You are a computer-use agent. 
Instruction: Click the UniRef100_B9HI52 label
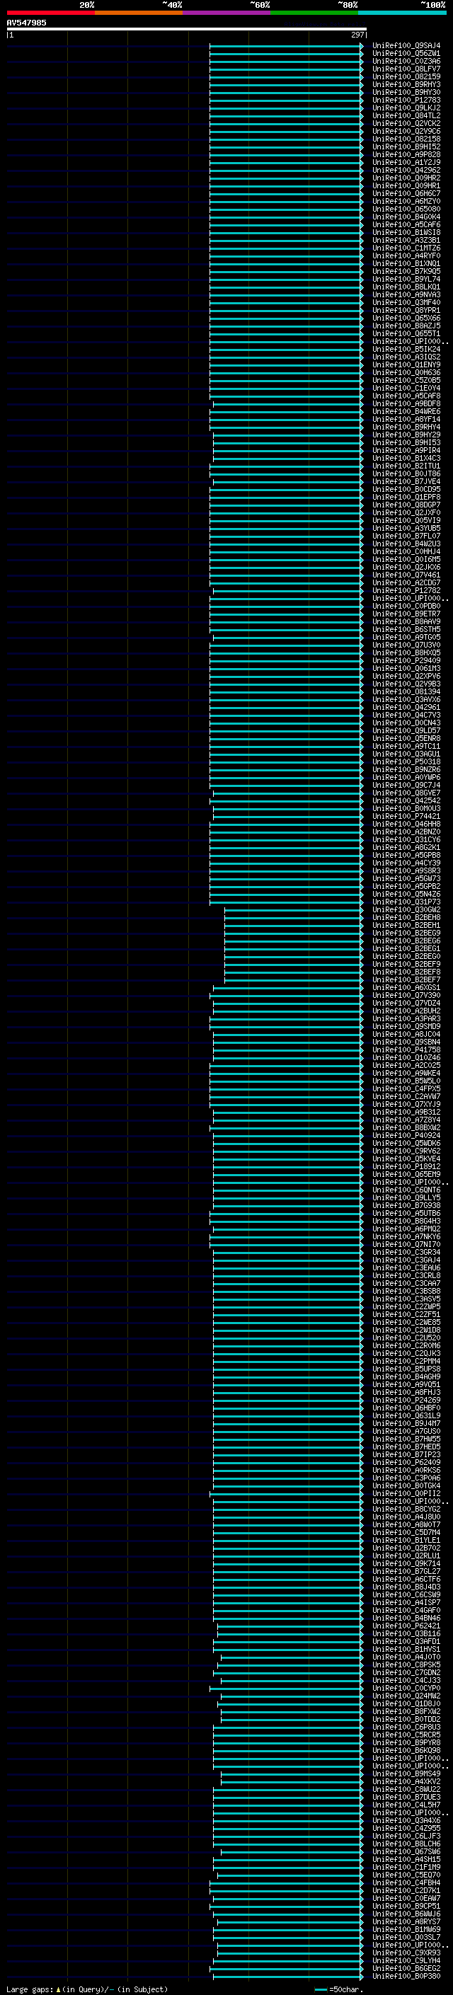(406, 147)
